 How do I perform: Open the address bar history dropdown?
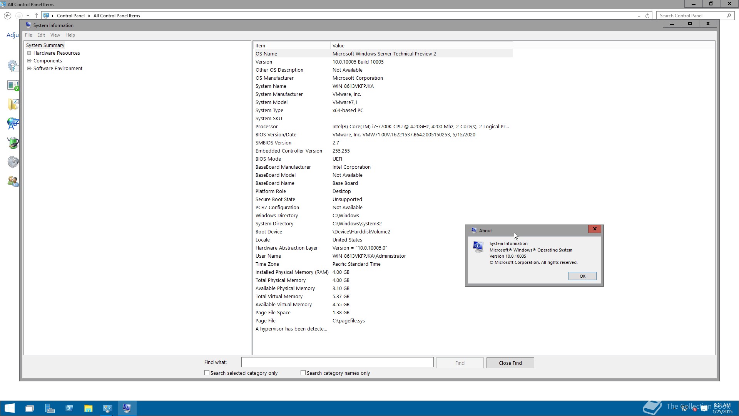(639, 16)
